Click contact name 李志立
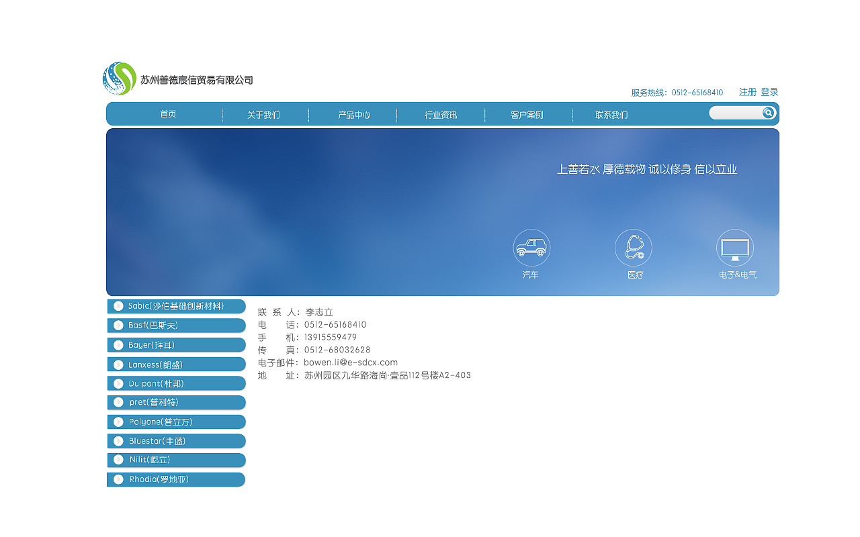The width and height of the screenshot is (860, 537). coord(319,312)
